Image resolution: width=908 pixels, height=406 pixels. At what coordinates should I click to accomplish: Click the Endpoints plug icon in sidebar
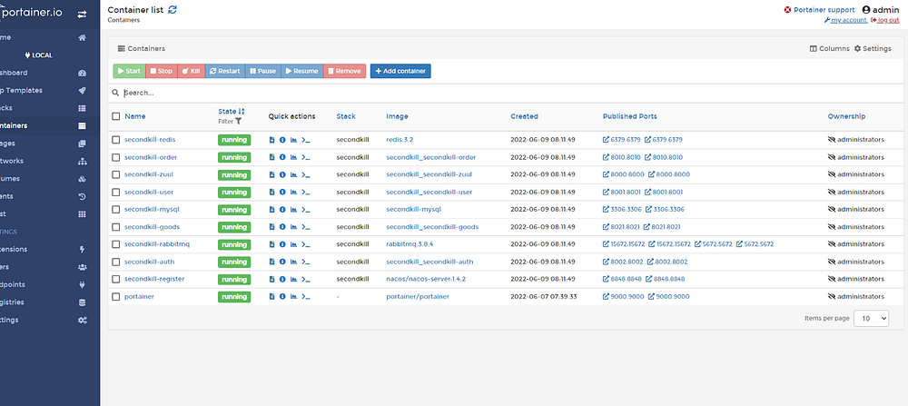tap(83, 285)
